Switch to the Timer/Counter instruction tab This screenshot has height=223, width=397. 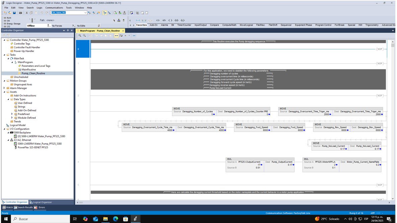point(184,25)
